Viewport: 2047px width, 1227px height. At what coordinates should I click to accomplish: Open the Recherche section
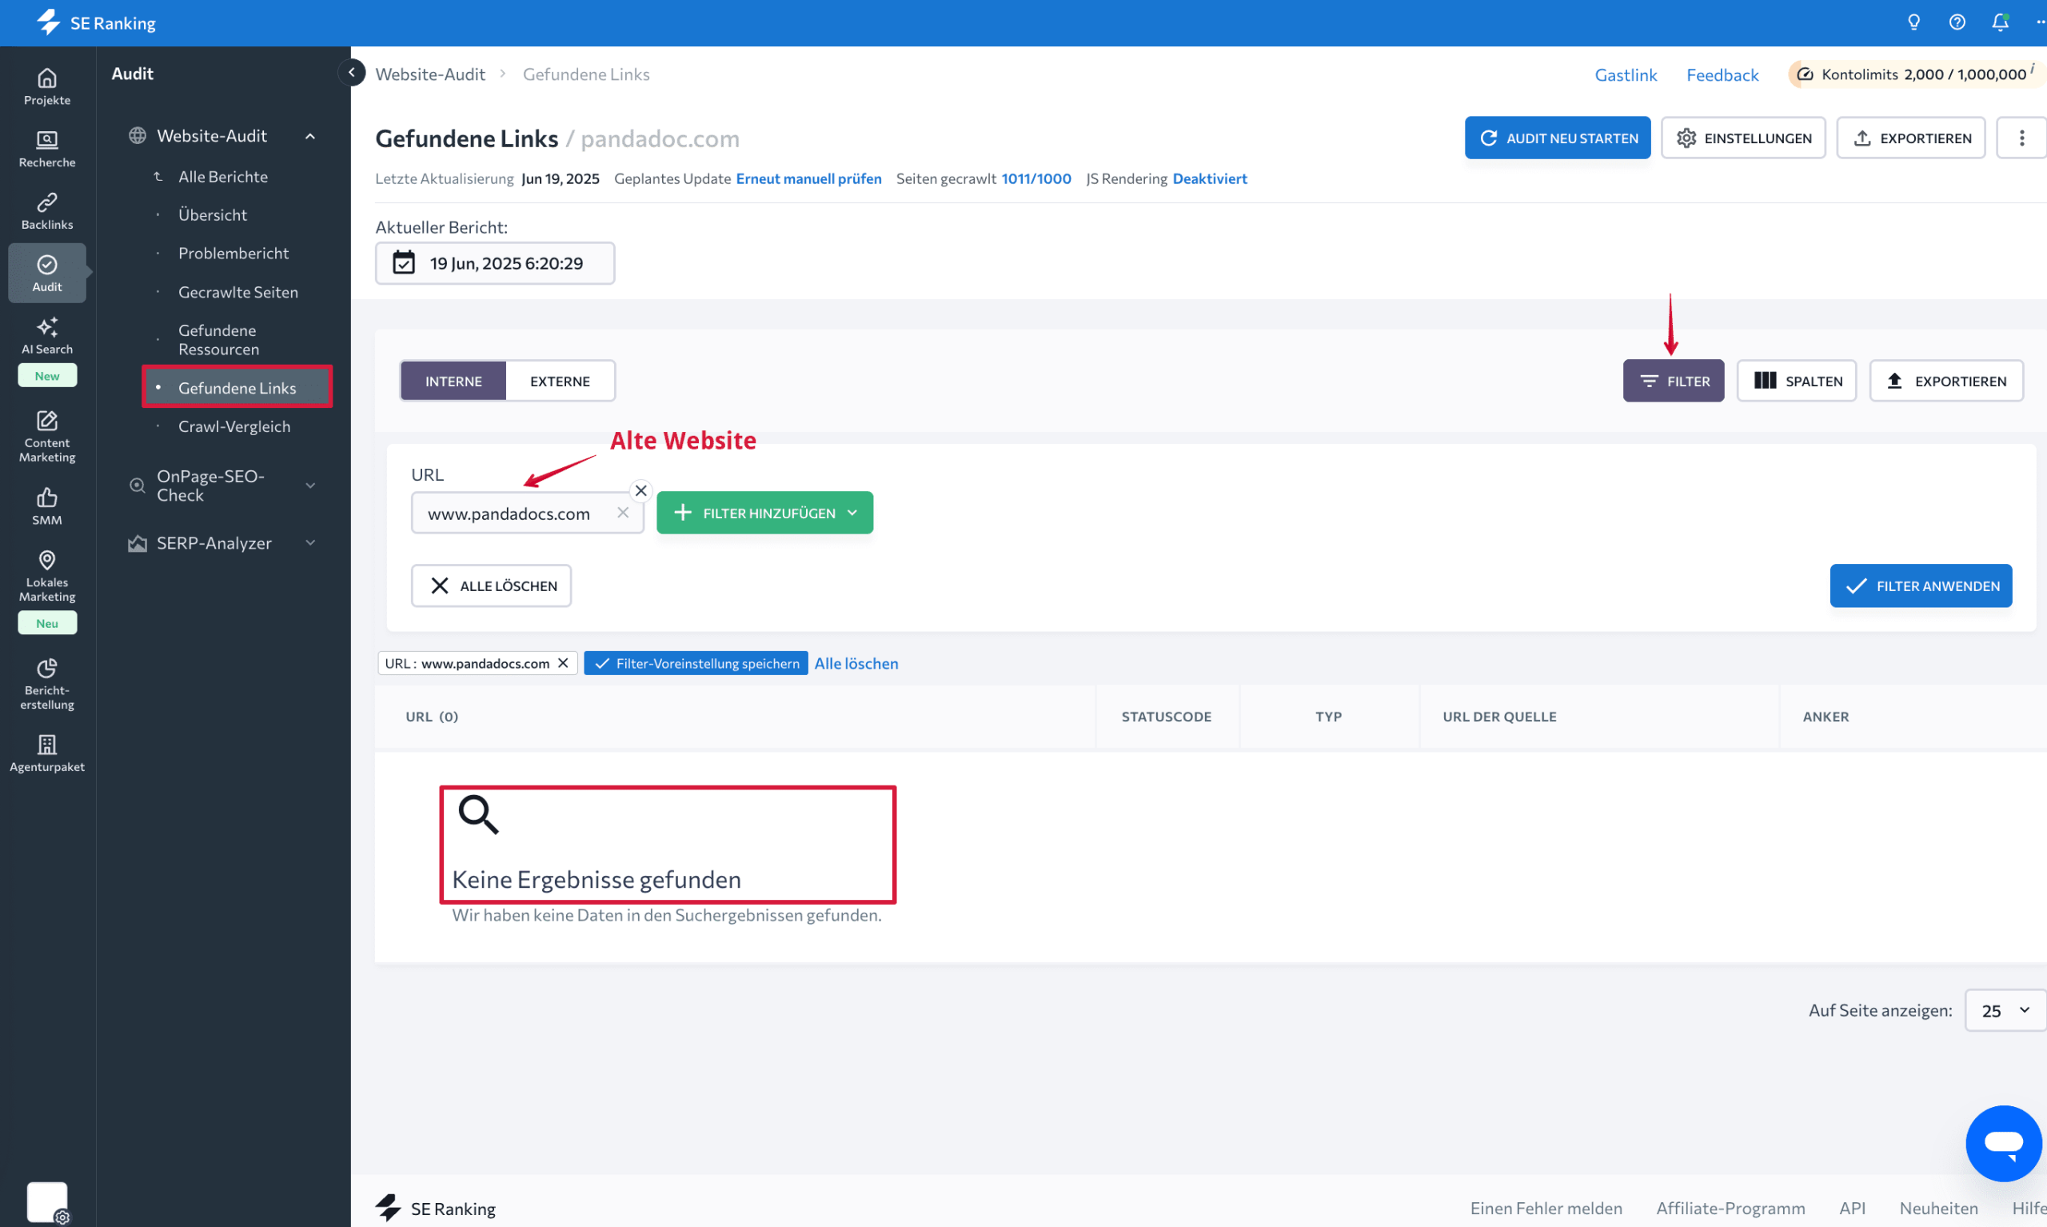47,149
